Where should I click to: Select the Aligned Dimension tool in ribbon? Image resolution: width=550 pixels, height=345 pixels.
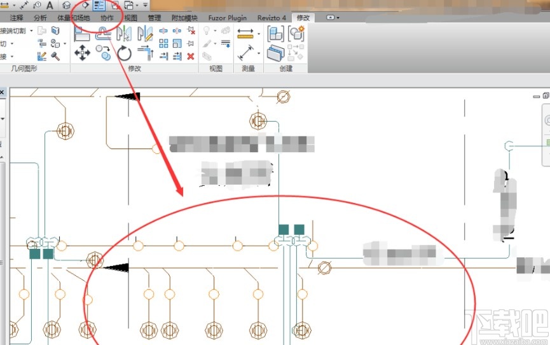245,53
